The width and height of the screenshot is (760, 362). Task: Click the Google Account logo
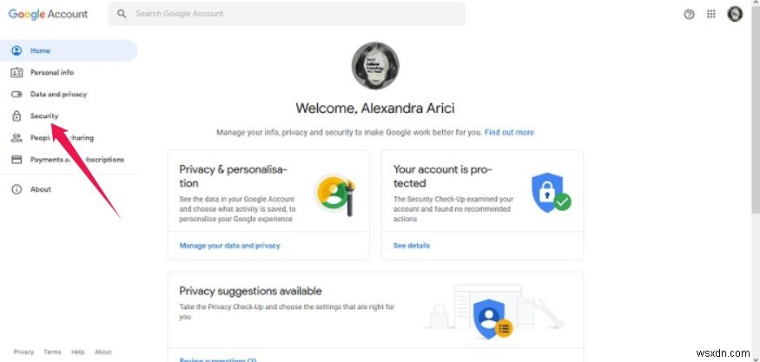(x=48, y=14)
